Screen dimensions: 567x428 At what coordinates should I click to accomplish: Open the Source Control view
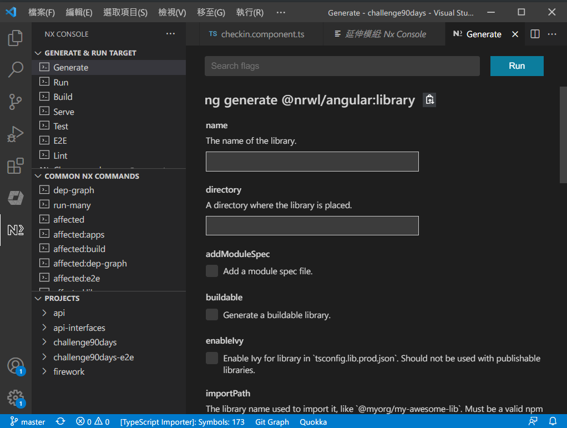click(x=15, y=102)
